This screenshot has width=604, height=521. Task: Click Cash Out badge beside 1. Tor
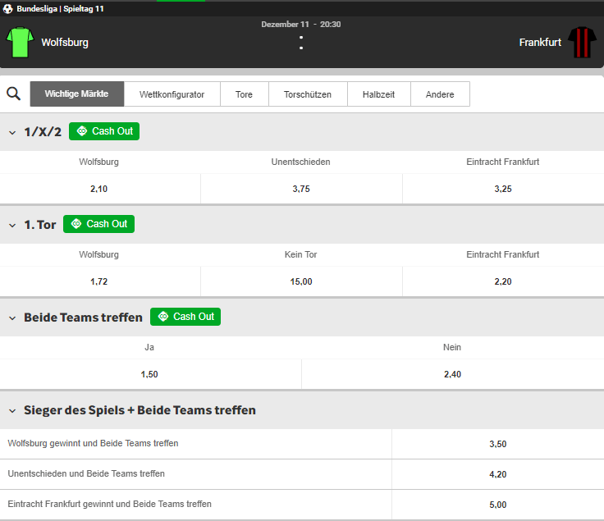98,224
